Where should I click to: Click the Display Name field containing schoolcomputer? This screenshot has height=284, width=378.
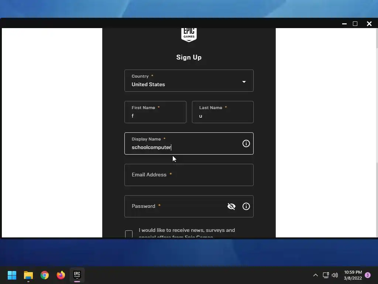point(189,143)
